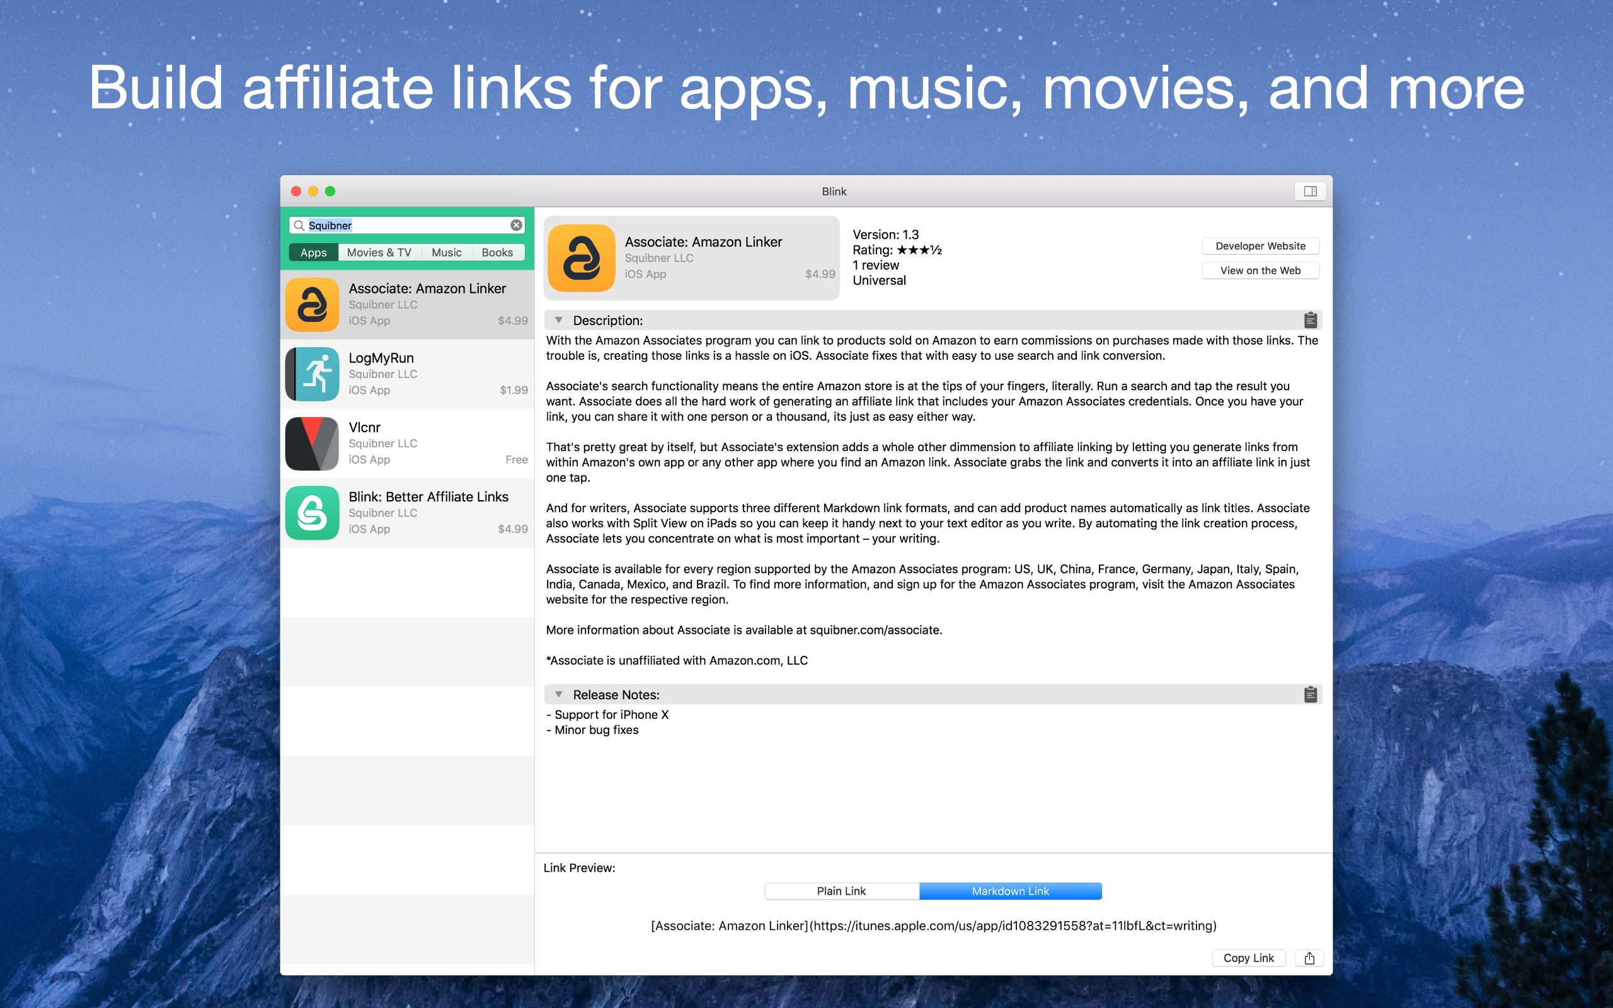Click the star Rating line
The image size is (1613, 1008).
pyautogui.click(x=897, y=250)
